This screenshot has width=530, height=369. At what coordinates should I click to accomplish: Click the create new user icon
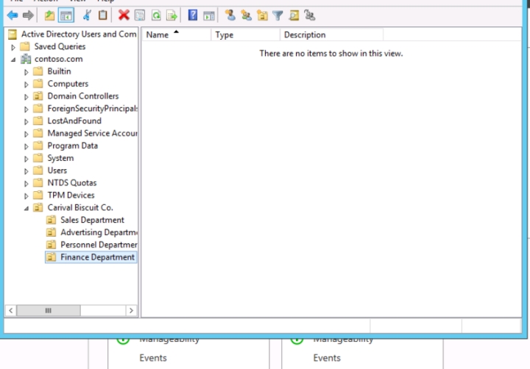(230, 15)
